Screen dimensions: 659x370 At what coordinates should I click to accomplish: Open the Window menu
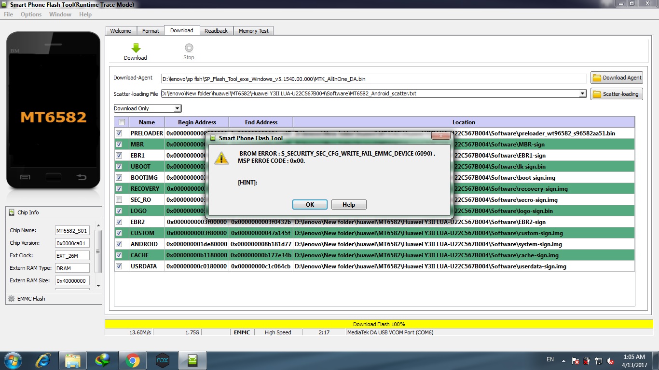click(x=60, y=14)
